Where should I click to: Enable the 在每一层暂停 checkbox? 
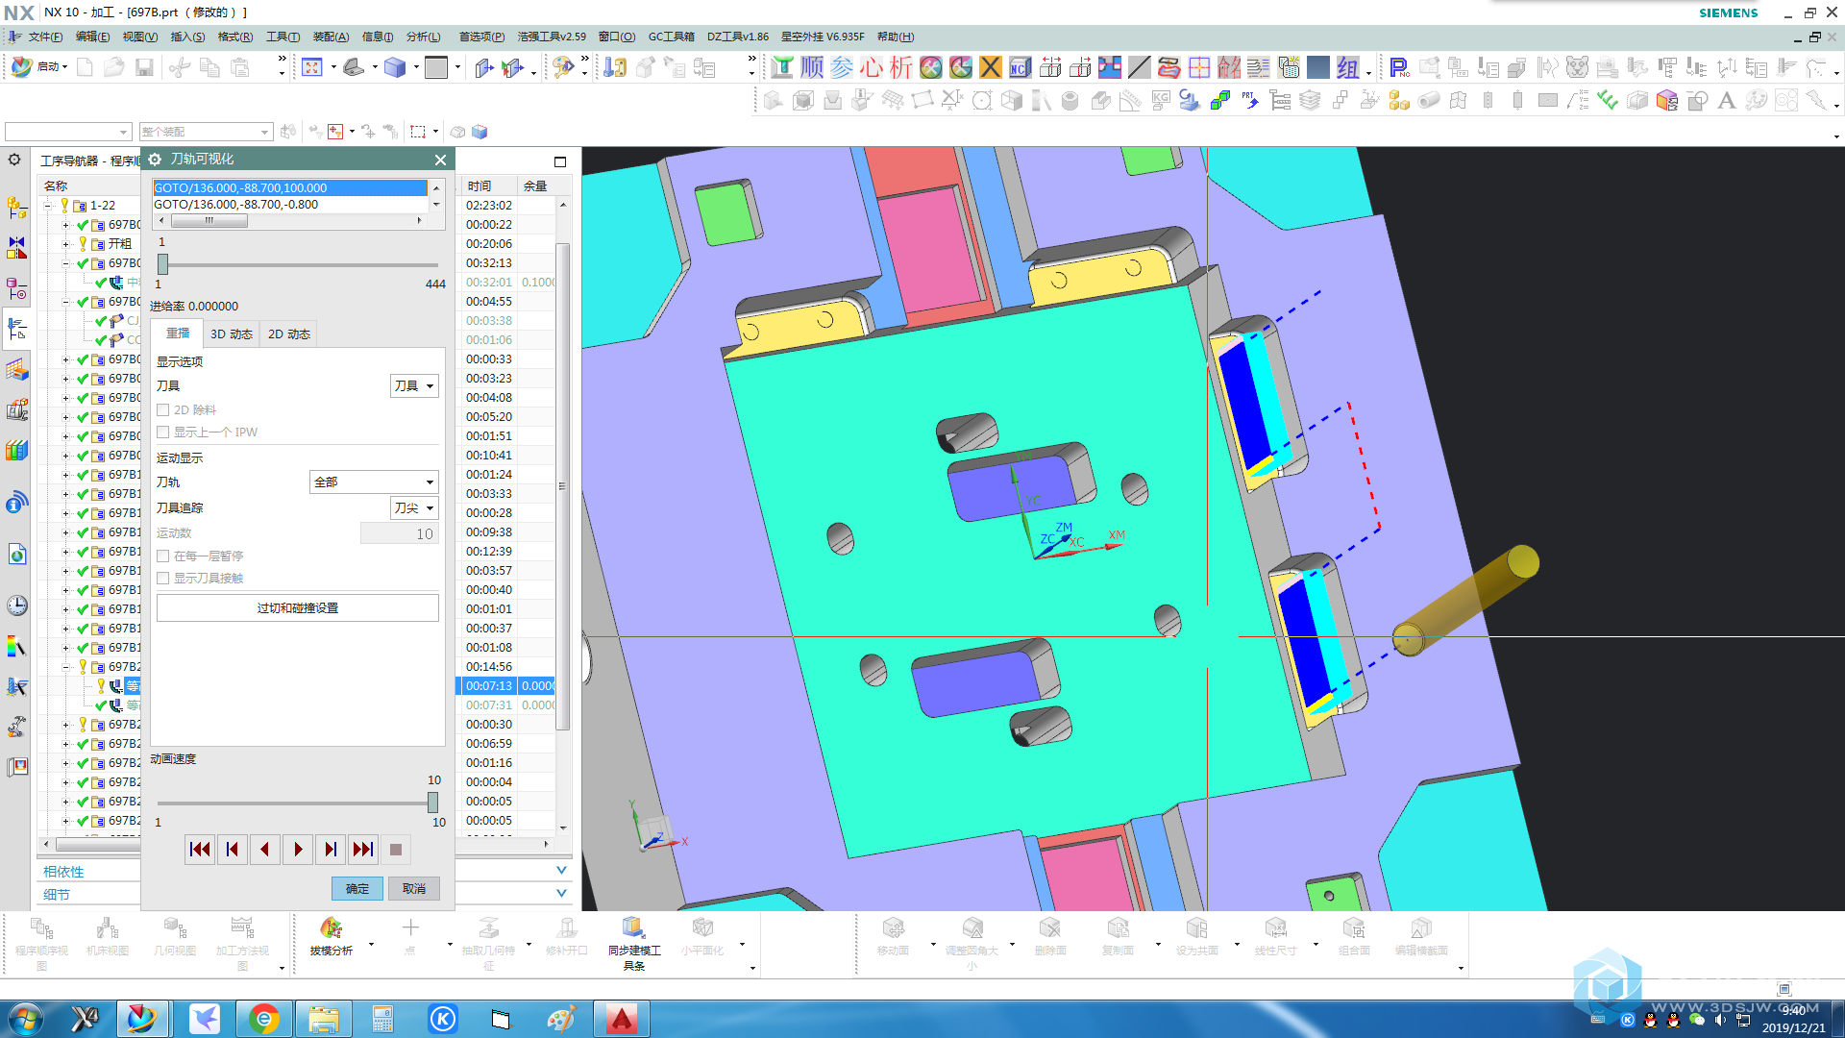163,556
